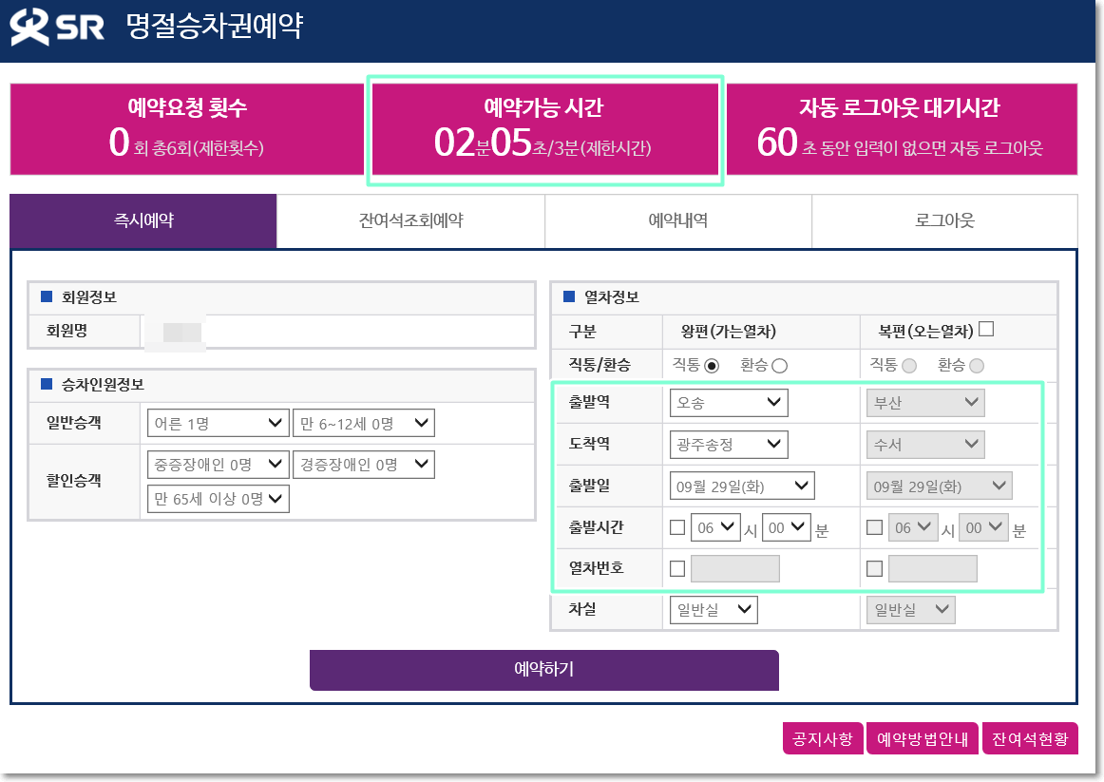
Task: Click the 출발역 row label
Action: tap(589, 403)
